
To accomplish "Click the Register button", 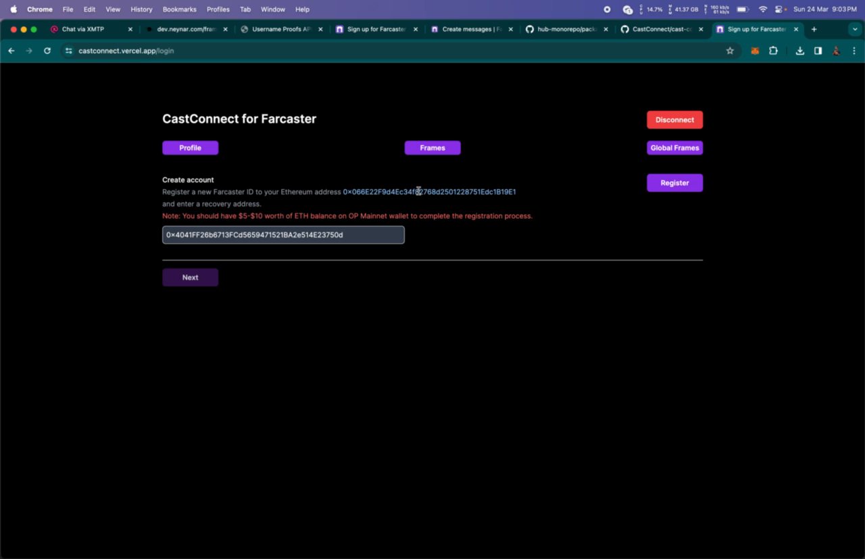I will (x=674, y=183).
